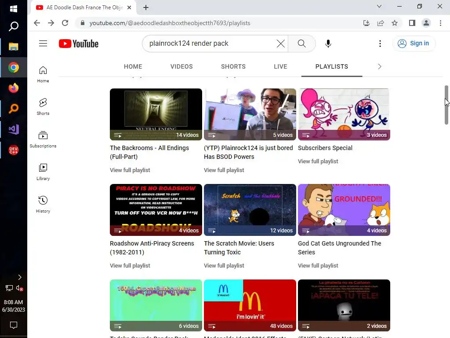Screen dimensions: 450x338
Task: Switch to the VIDEOS channel tab
Action: (181, 67)
